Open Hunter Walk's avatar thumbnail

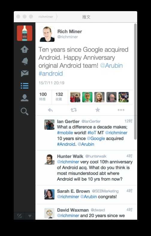tap(49, 160)
